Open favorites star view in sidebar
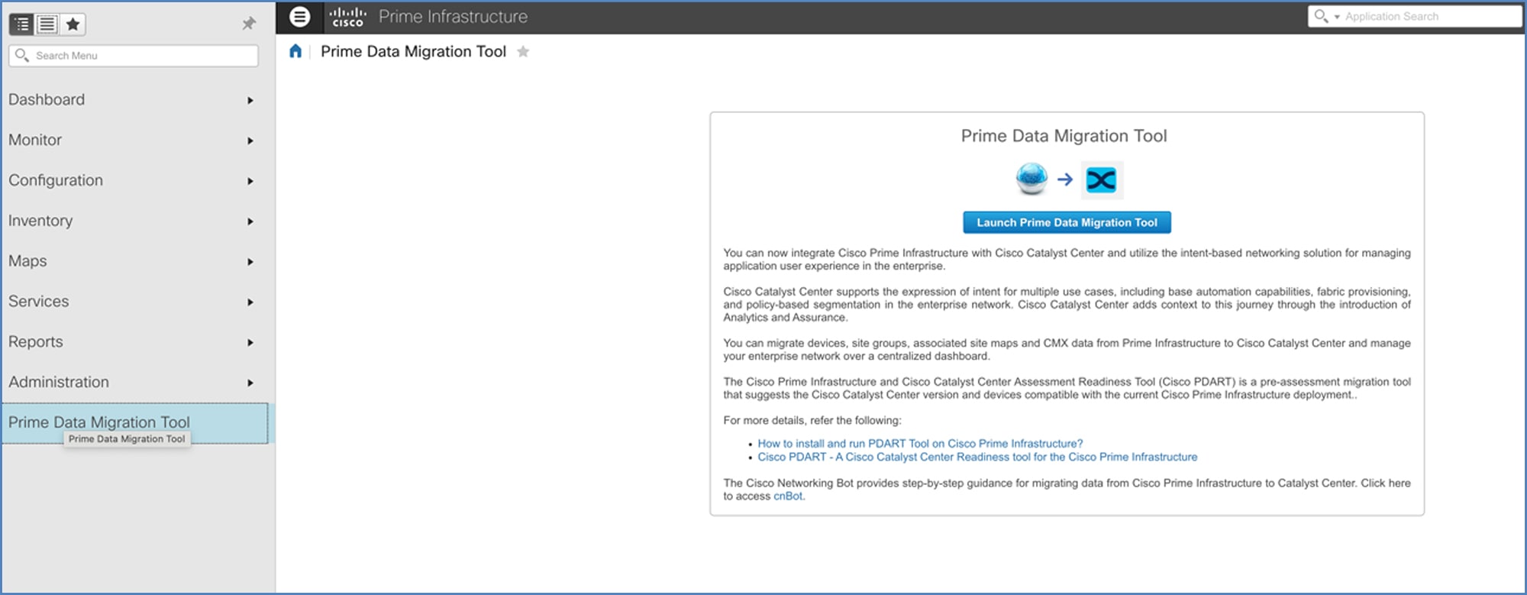 pos(73,24)
